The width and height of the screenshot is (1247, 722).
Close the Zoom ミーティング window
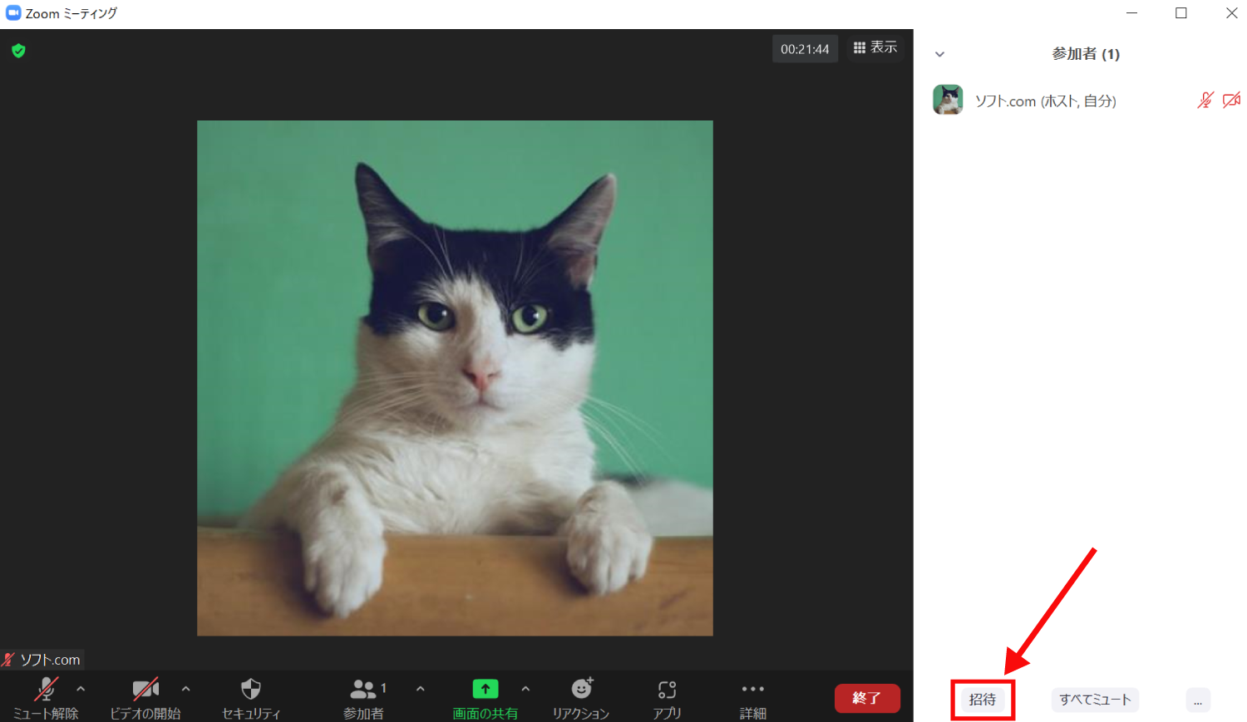[1232, 13]
